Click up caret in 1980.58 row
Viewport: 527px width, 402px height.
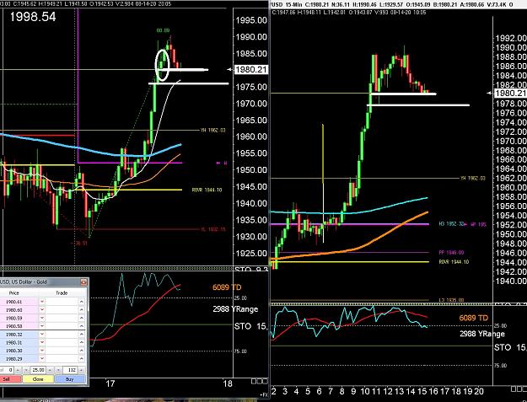click(x=81, y=326)
